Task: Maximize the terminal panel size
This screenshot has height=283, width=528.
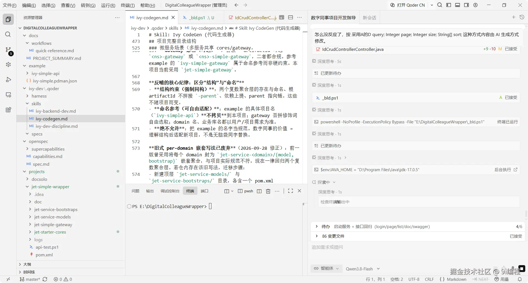Action: click(290, 191)
